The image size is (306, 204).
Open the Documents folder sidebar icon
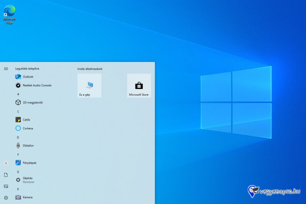coord(6,175)
